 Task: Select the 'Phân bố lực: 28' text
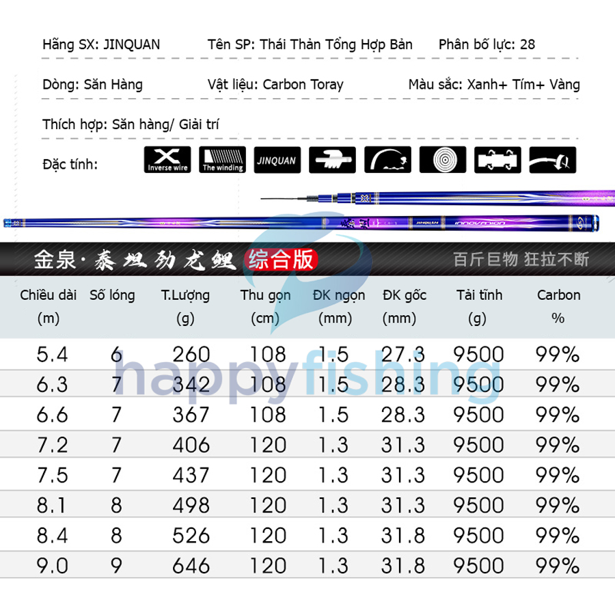tap(487, 44)
